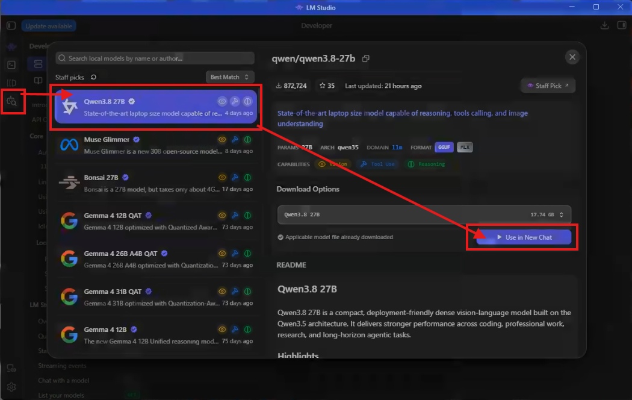Select the GGUF format toggle

[444, 147]
